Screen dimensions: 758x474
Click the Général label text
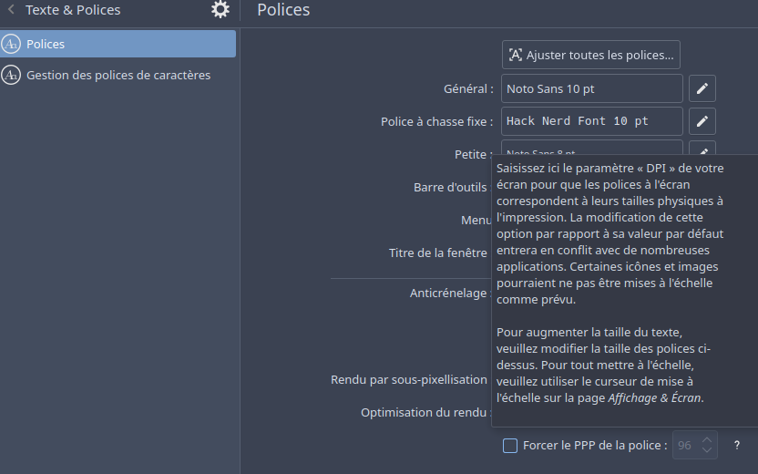(x=468, y=89)
